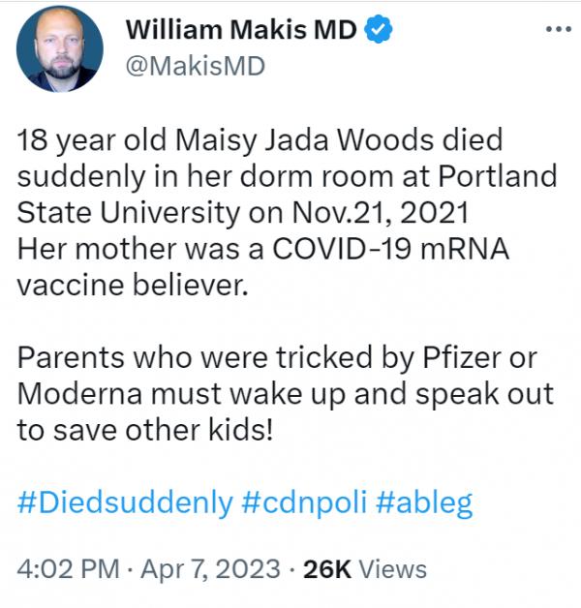Click the "to save other kids!" line
This screenshot has width=581, height=608.
click(145, 429)
